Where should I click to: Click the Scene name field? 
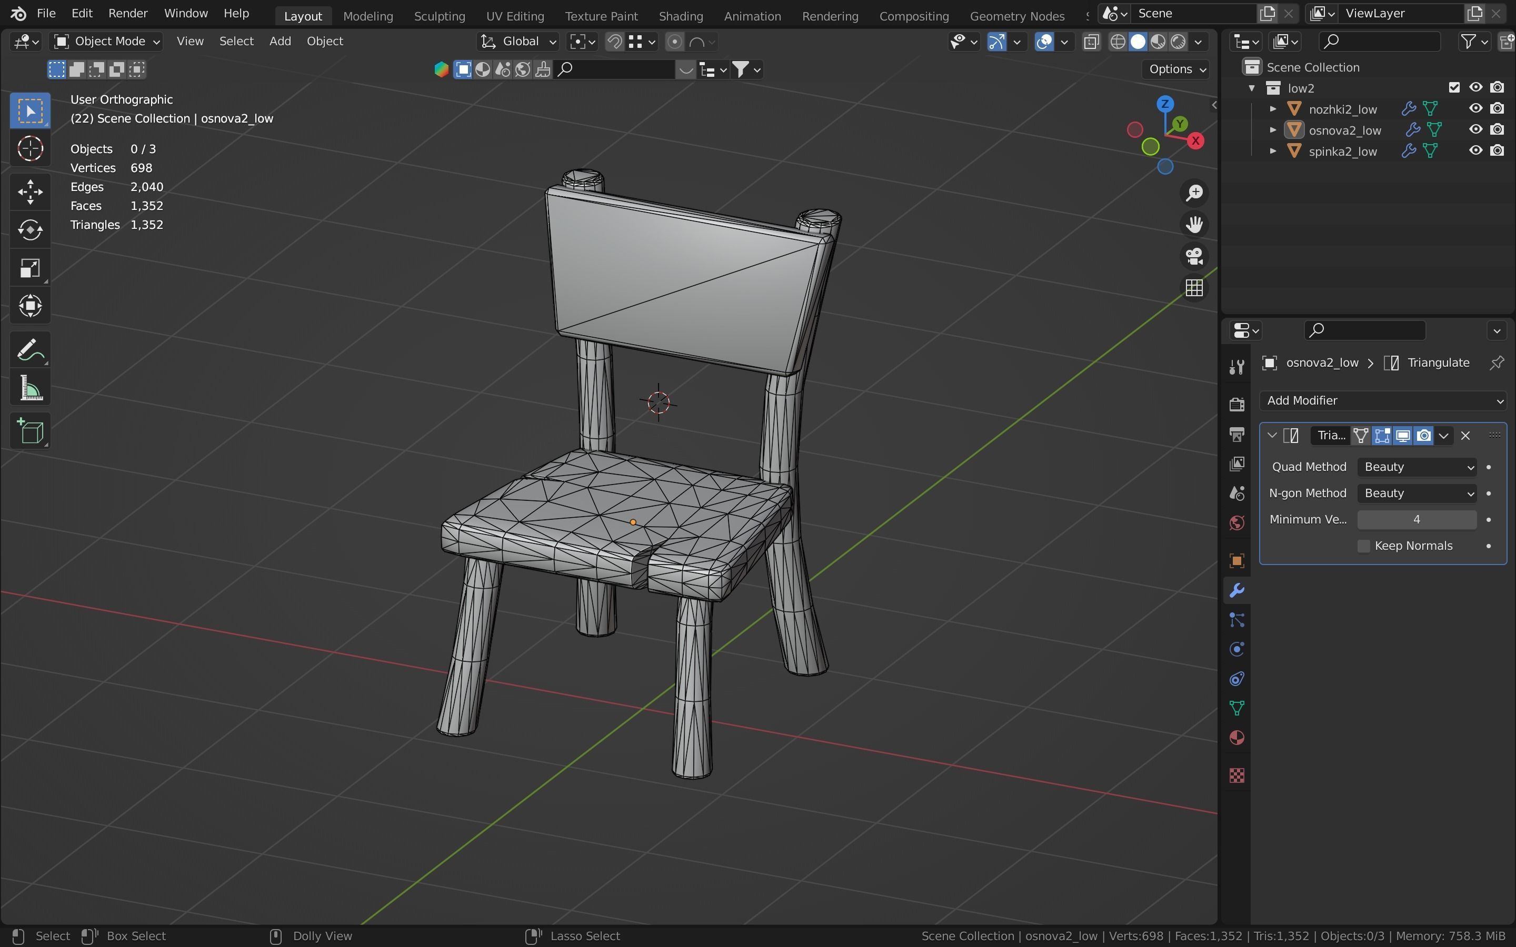coord(1193,13)
